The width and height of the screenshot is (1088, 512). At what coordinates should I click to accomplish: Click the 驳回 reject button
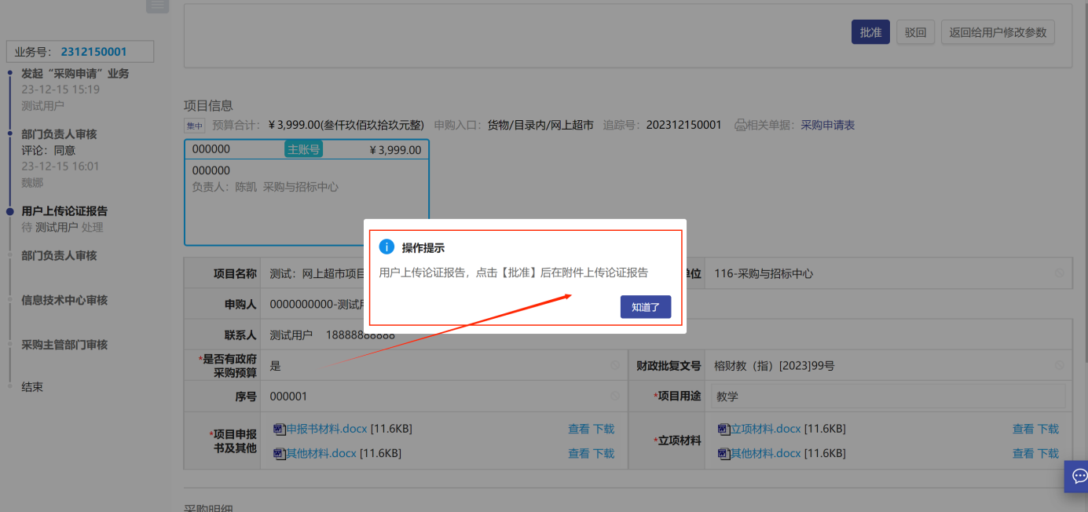(x=915, y=32)
